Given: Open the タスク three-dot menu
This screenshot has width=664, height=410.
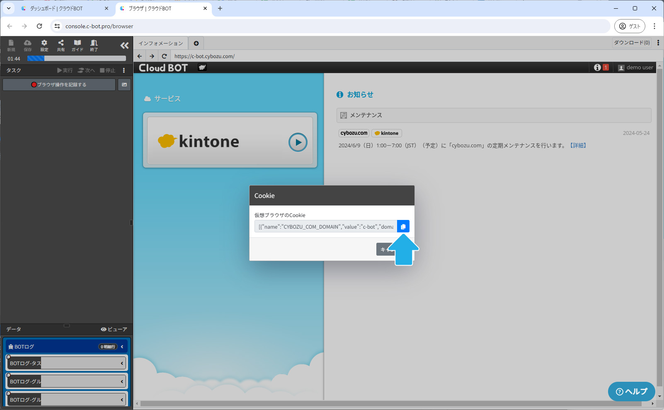Looking at the screenshot, I should coord(124,71).
